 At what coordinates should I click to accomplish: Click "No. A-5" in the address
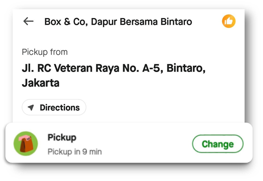[x=148, y=69]
